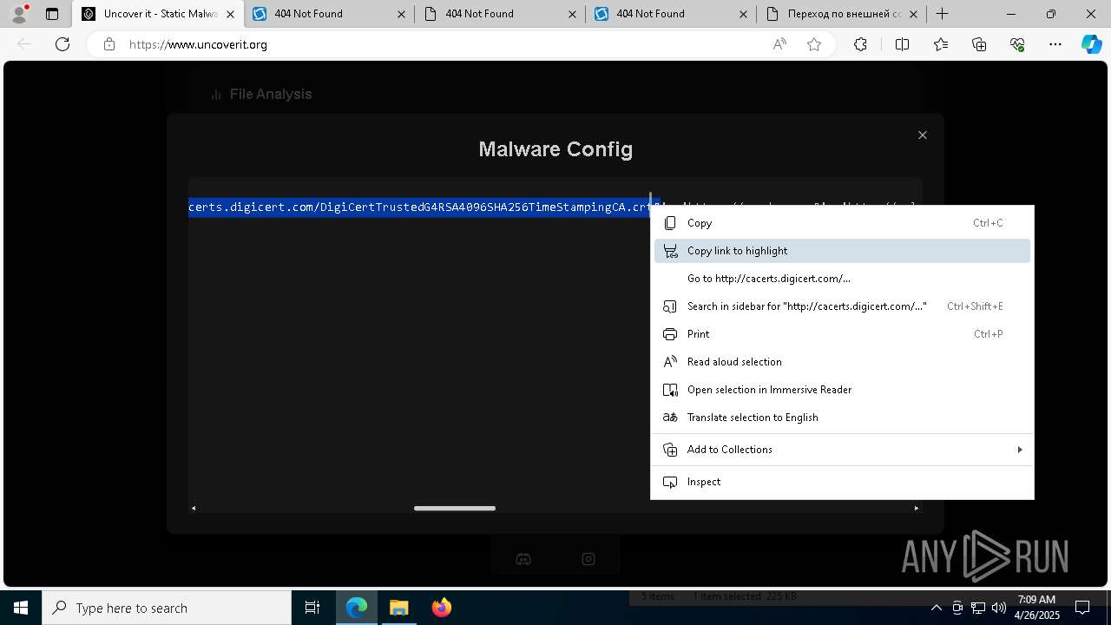Select Translate selection to English
This screenshot has width=1111, height=625.
tap(842, 418)
